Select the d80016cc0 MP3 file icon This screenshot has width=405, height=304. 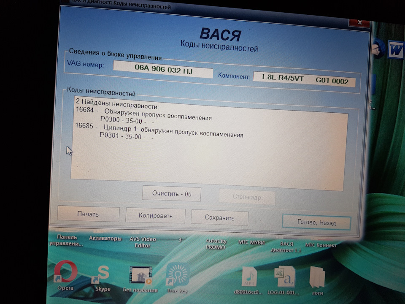(x=248, y=280)
